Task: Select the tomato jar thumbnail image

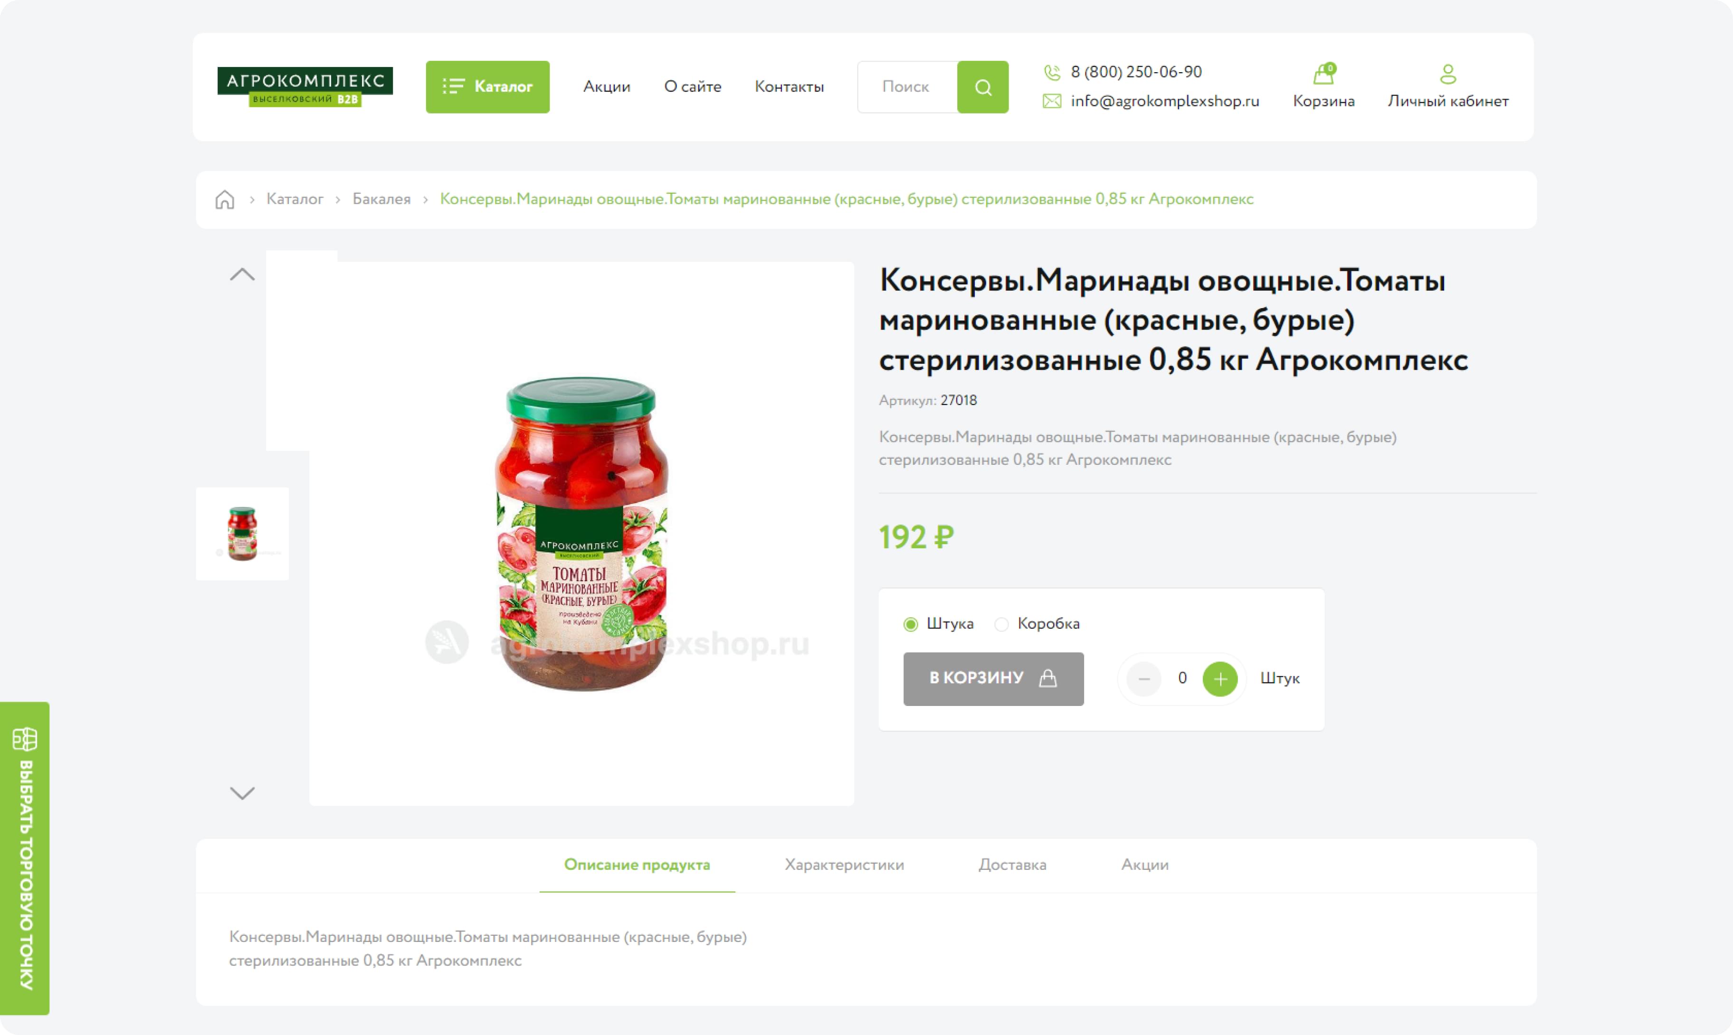Action: coord(242,534)
